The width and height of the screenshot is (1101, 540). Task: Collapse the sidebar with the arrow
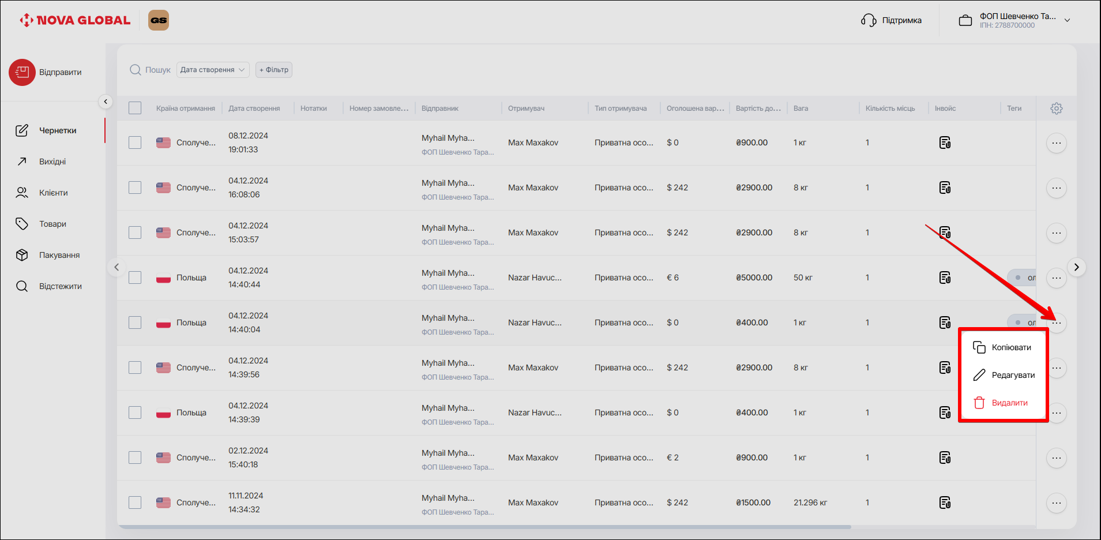pyautogui.click(x=105, y=102)
